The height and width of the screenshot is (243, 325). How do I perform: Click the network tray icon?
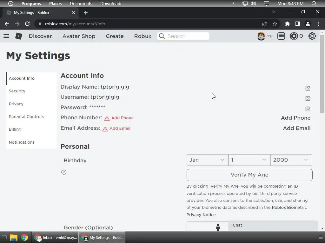point(245,3)
